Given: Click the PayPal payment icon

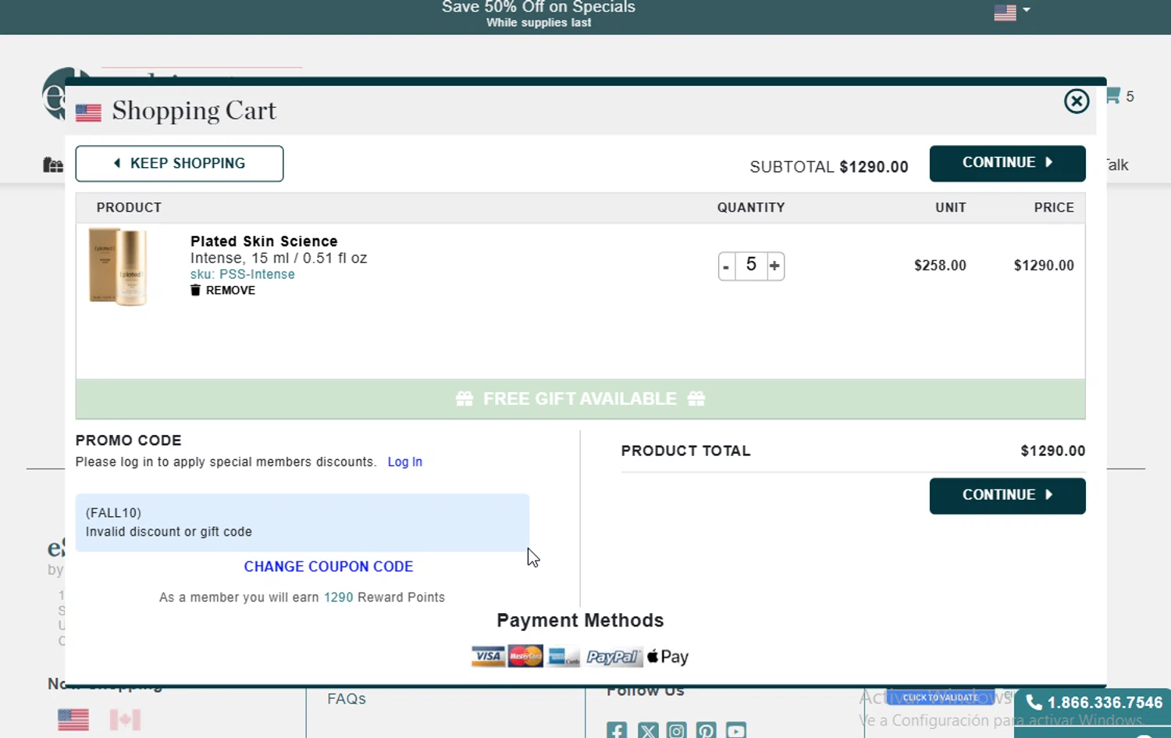Looking at the screenshot, I should click(614, 657).
